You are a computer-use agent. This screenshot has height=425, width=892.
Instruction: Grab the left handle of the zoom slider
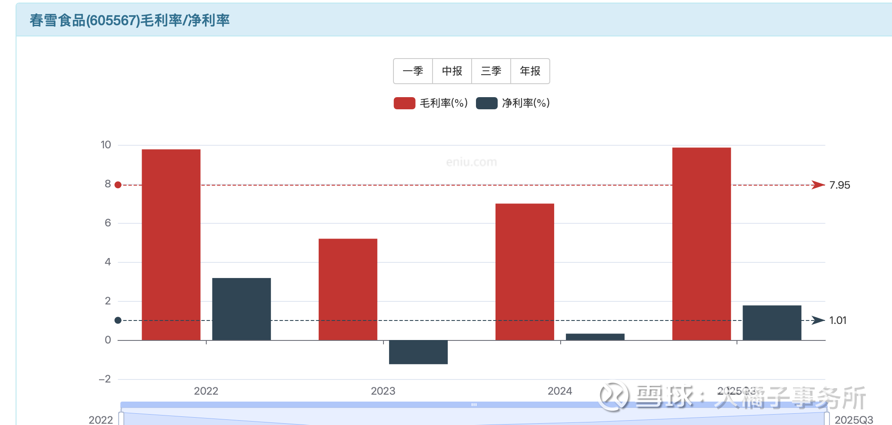[x=121, y=418]
